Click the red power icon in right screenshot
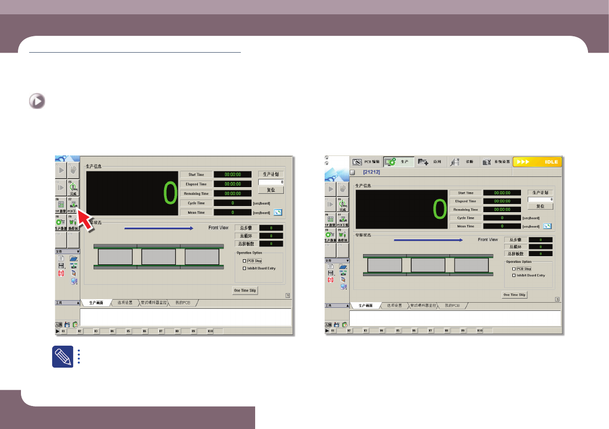This screenshot has width=609, height=429. 330,280
